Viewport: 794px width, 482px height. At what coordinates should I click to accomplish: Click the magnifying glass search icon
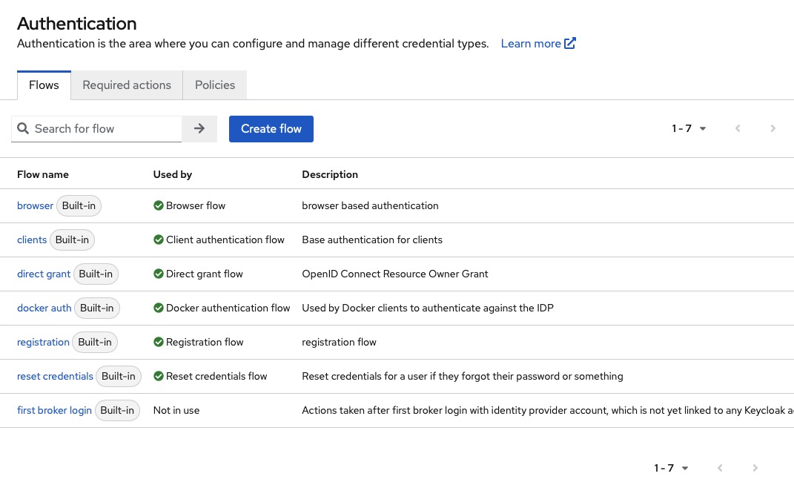[x=23, y=129]
